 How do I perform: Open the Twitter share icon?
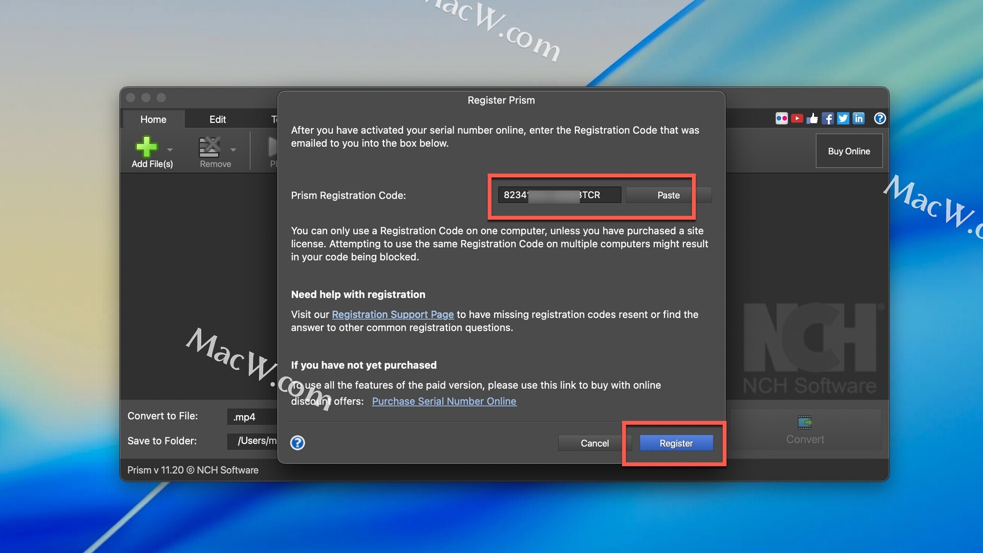click(843, 119)
